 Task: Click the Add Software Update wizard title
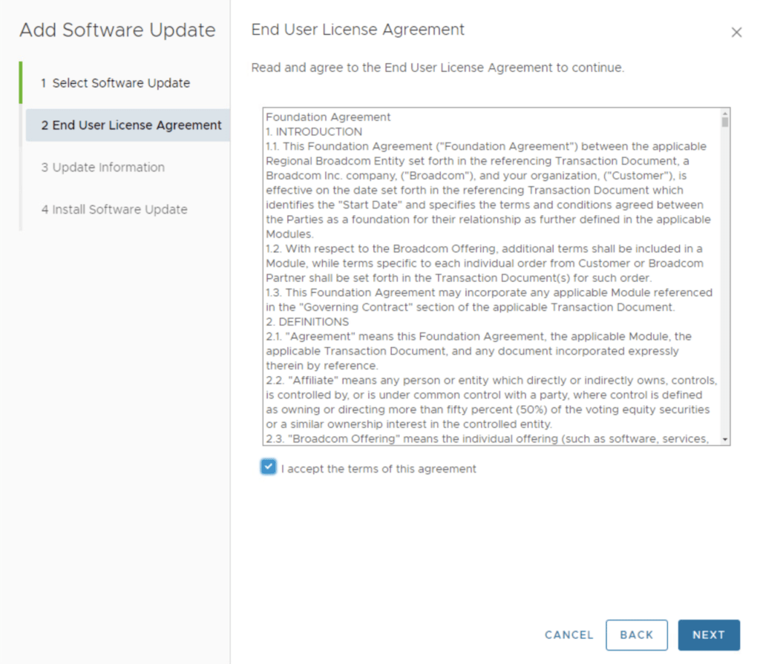click(117, 30)
